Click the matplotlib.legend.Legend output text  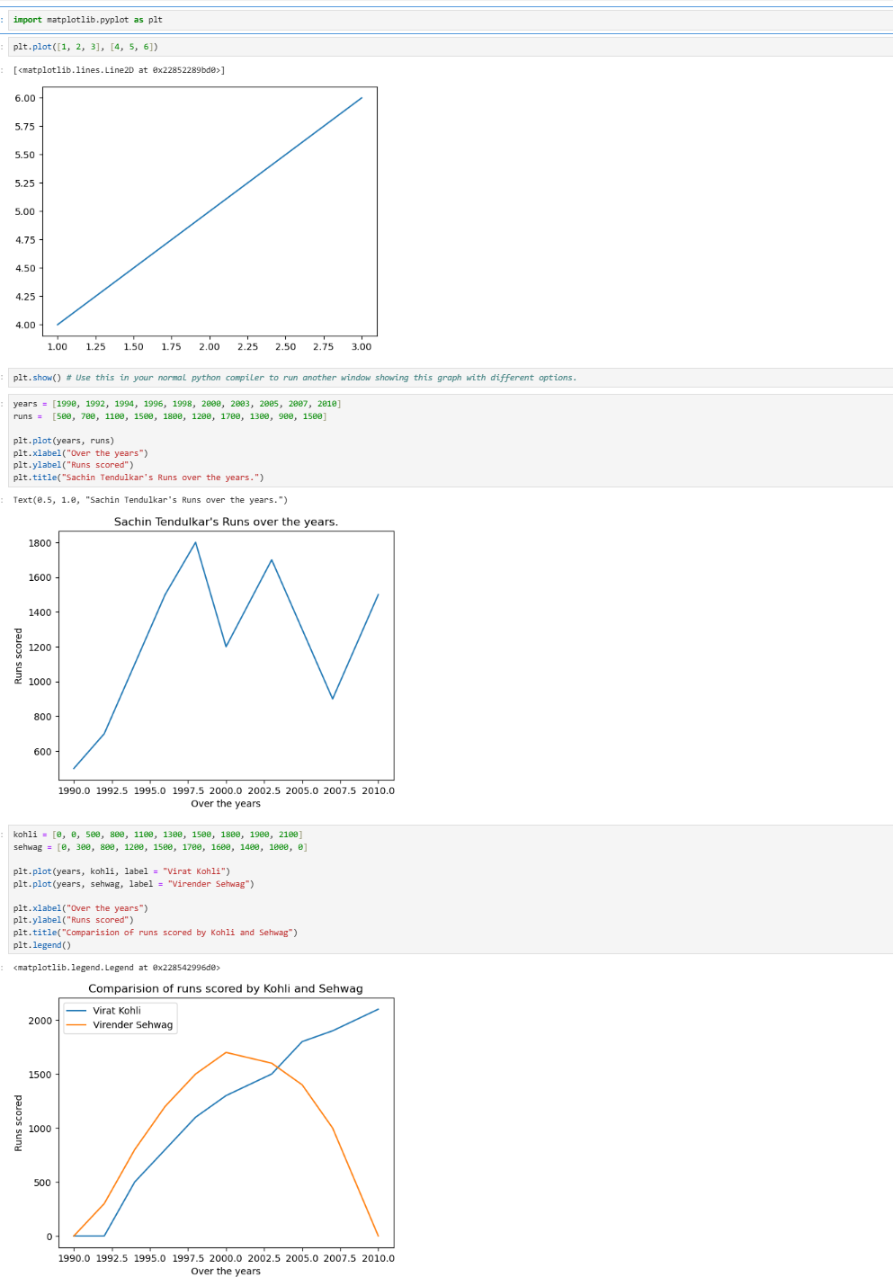point(117,968)
